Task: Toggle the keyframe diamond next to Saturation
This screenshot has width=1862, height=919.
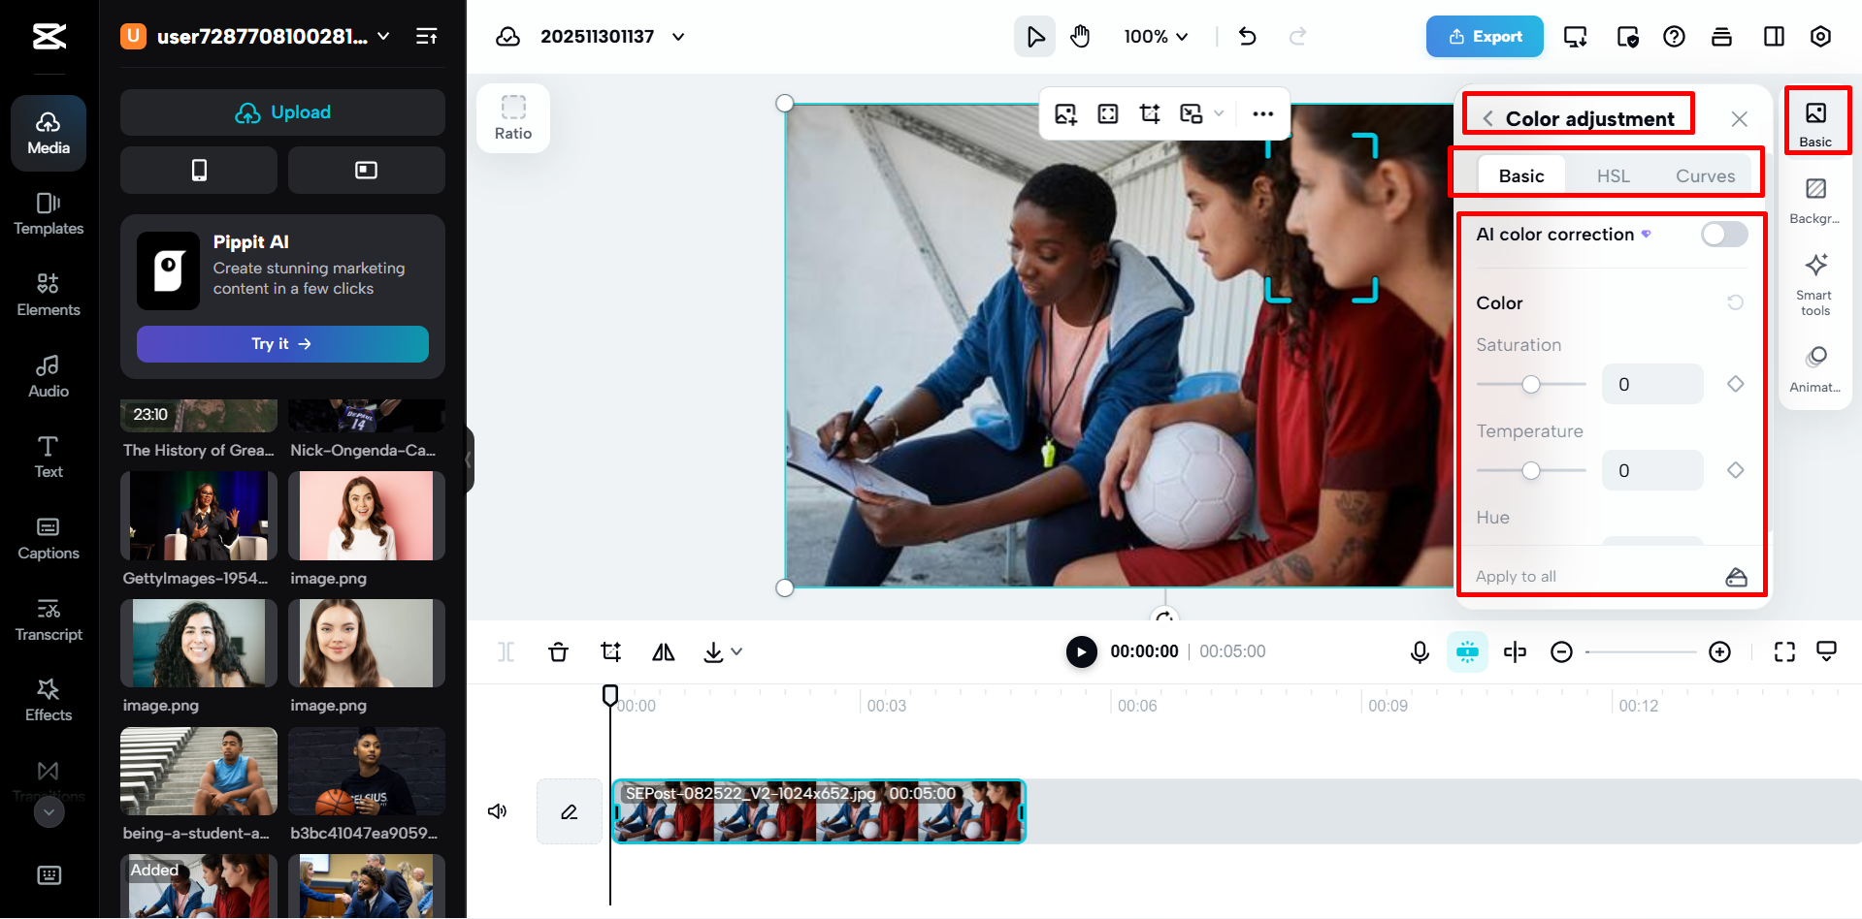Action: coord(1736,384)
